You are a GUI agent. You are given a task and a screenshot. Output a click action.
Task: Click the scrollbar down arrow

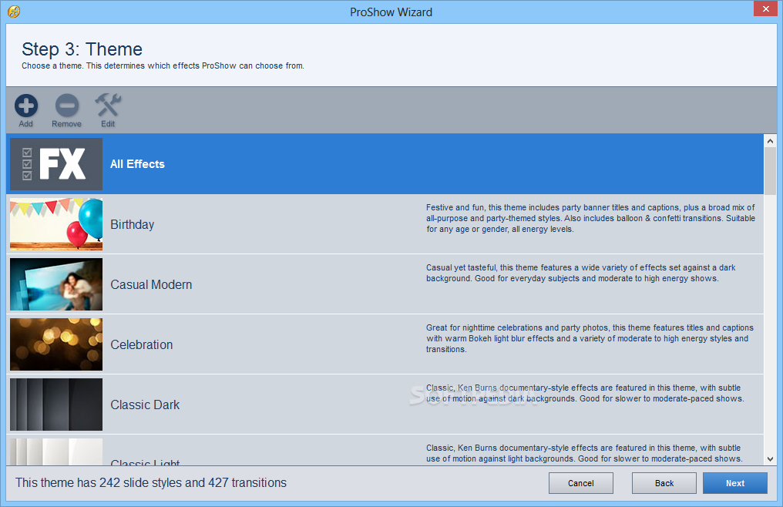pos(770,459)
